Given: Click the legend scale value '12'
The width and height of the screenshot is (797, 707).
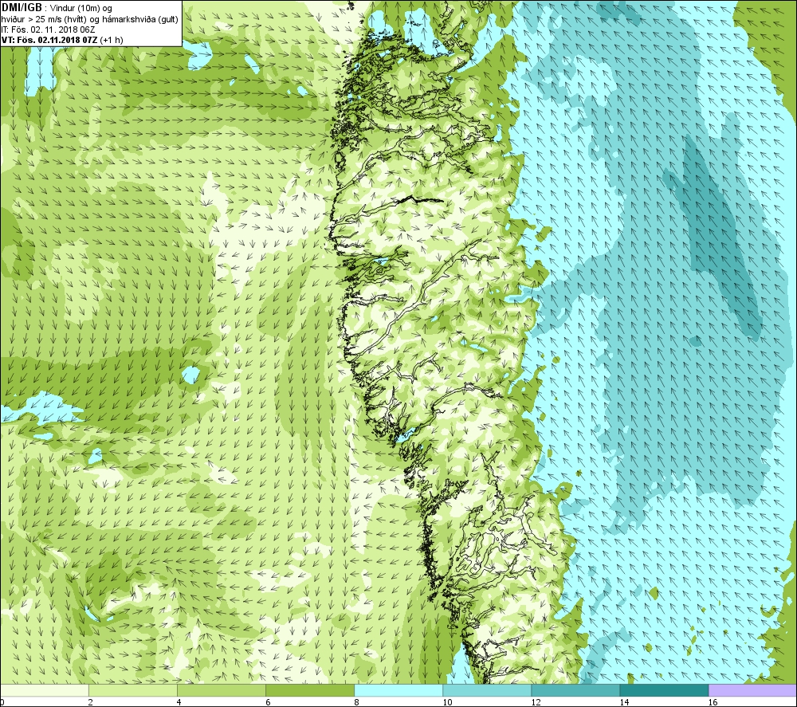Looking at the screenshot, I should pyautogui.click(x=536, y=702).
